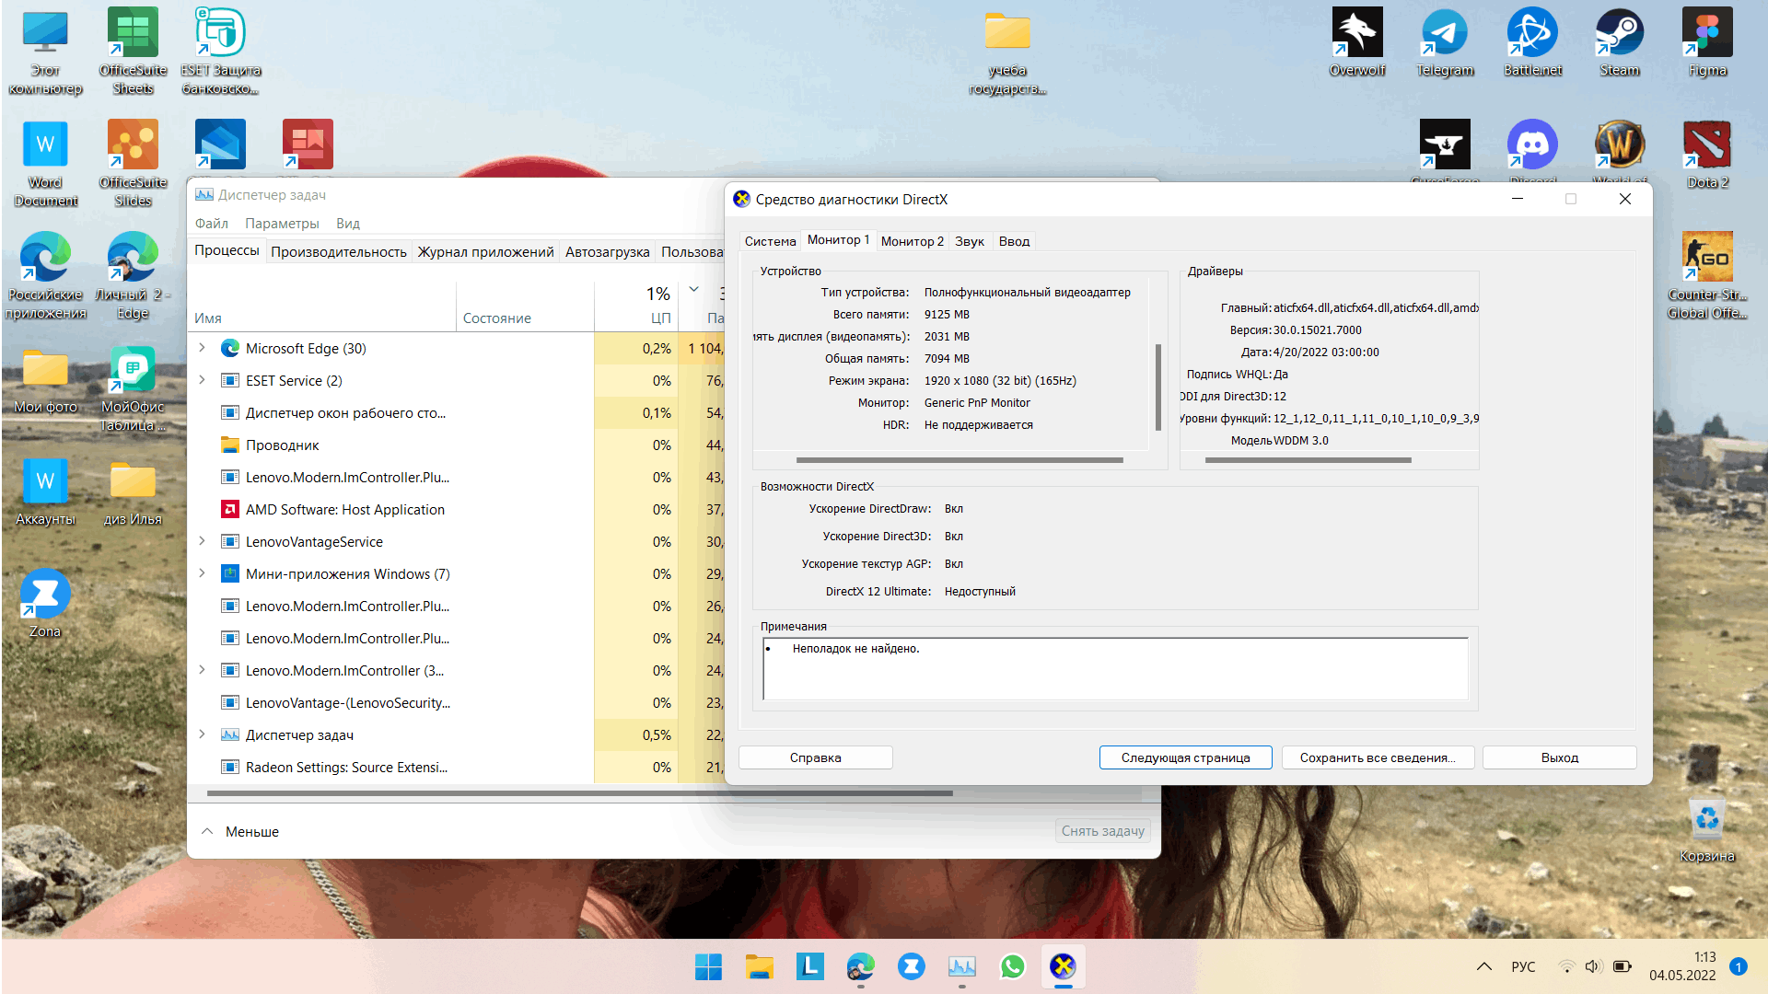Switch to the Автозагрузка tab
Image resolution: width=1768 pixels, height=994 pixels.
coord(607,251)
